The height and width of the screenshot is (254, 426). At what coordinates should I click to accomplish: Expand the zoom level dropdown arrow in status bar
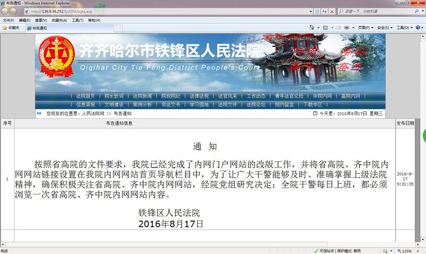[418, 251]
